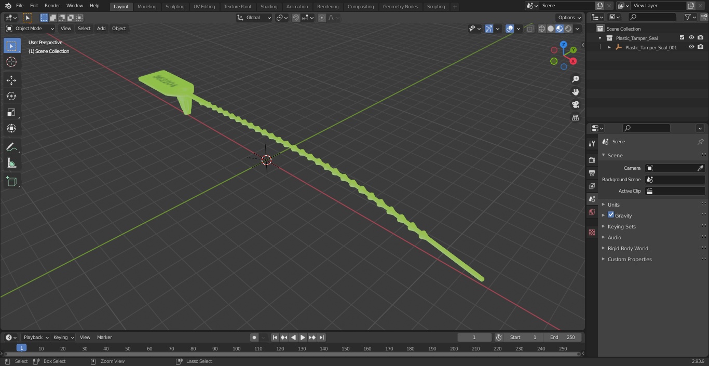Select the Transform tool
The image size is (709, 366).
tap(11, 128)
